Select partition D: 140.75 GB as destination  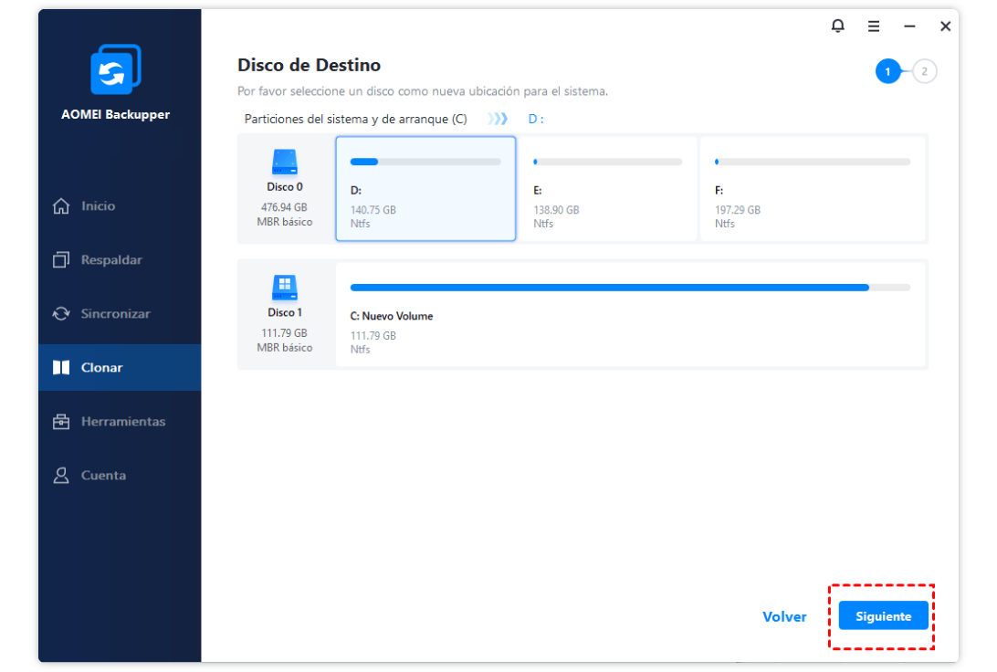425,189
